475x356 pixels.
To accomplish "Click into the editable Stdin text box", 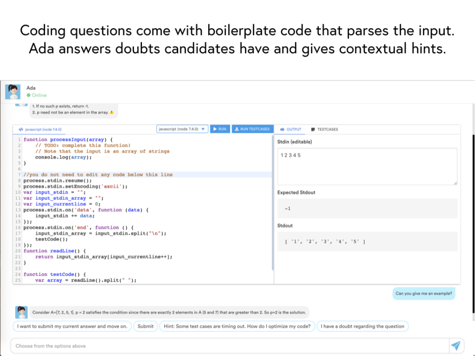I will point(367,167).
